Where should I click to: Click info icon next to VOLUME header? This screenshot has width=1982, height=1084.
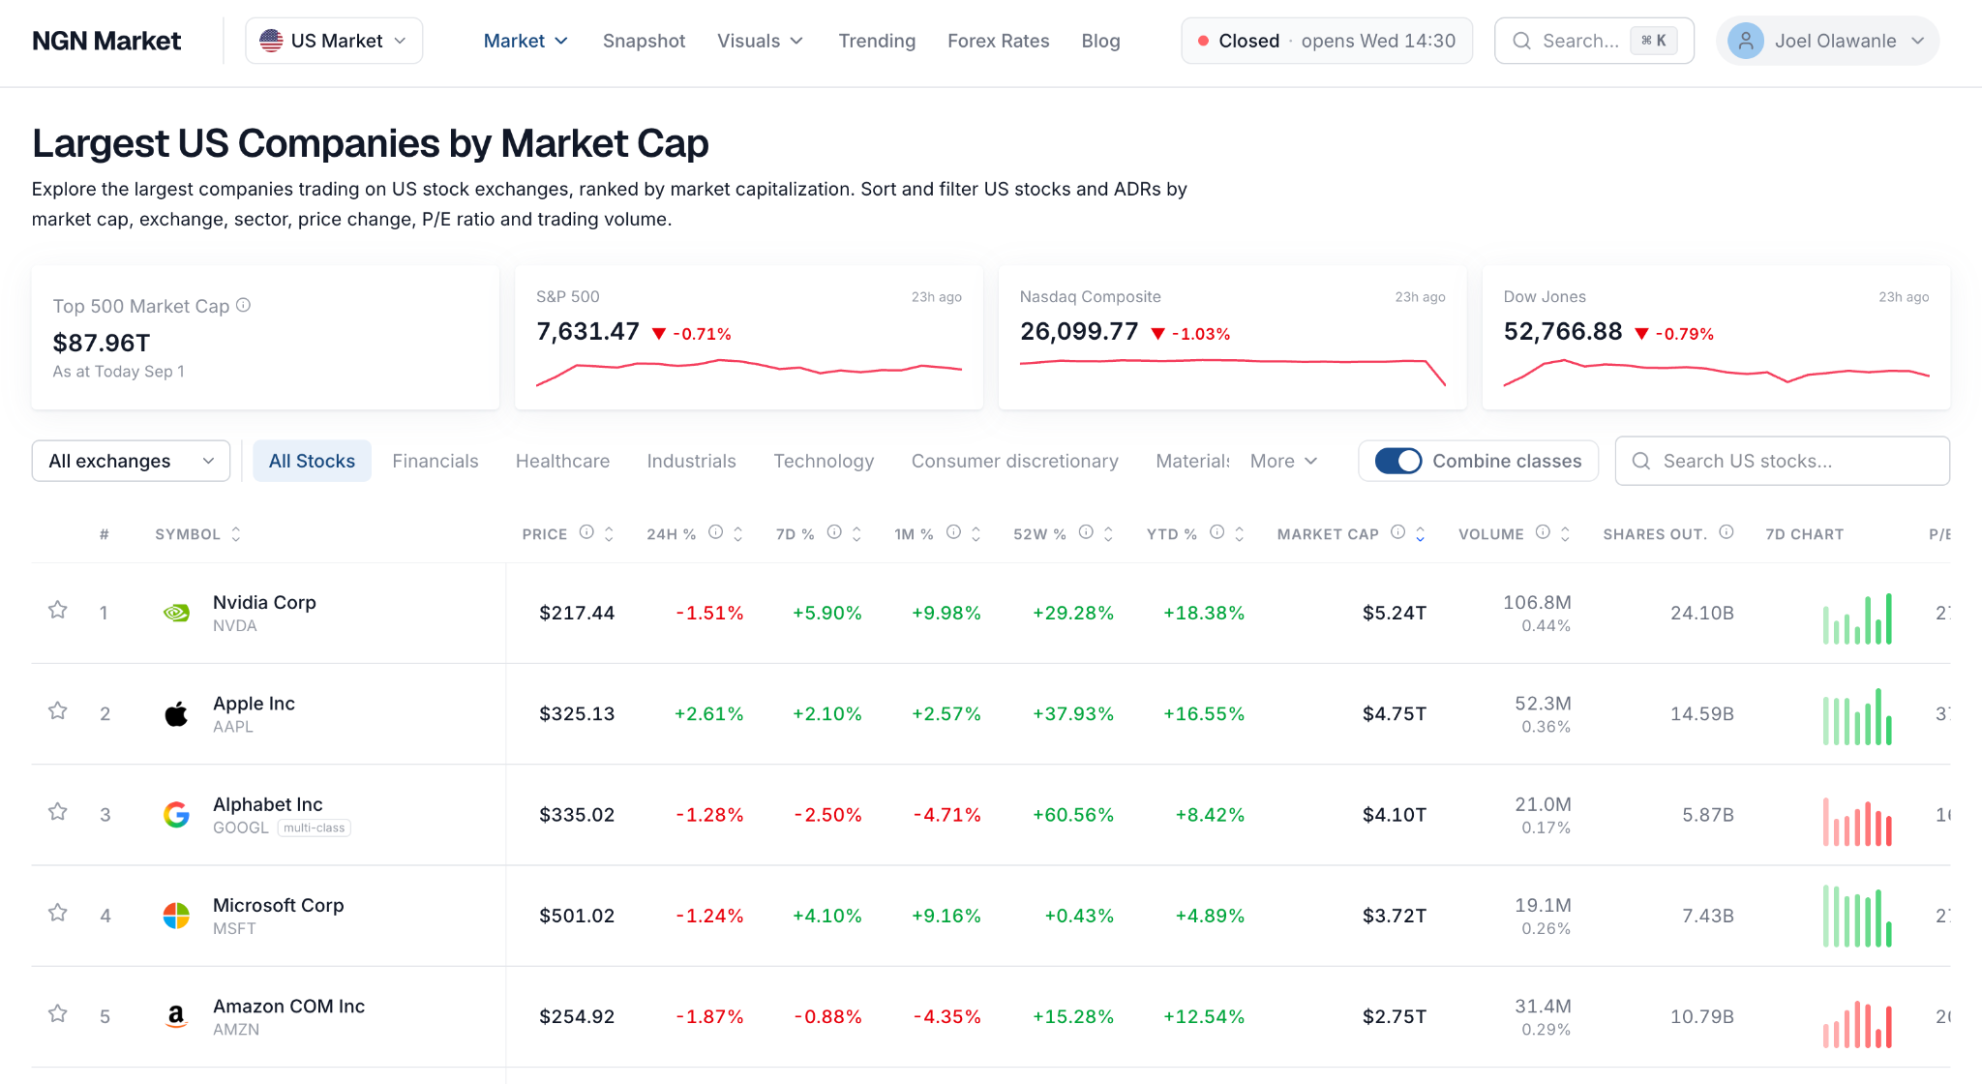click(x=1543, y=532)
